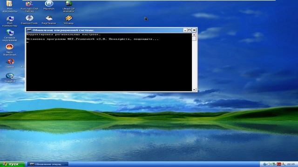Launch the DaemonTools desktop icon
Screen dimensions: 298x167
pyautogui.click(x=29, y=19)
